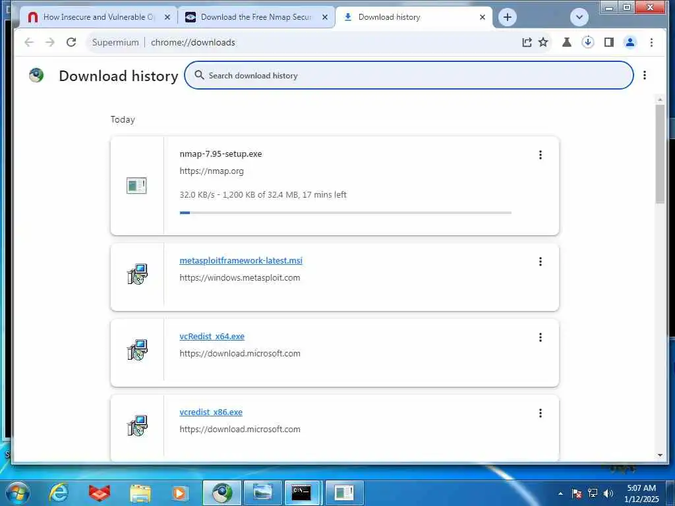Open the picture viewer taskbar button
675x506 pixels.
[x=262, y=493]
